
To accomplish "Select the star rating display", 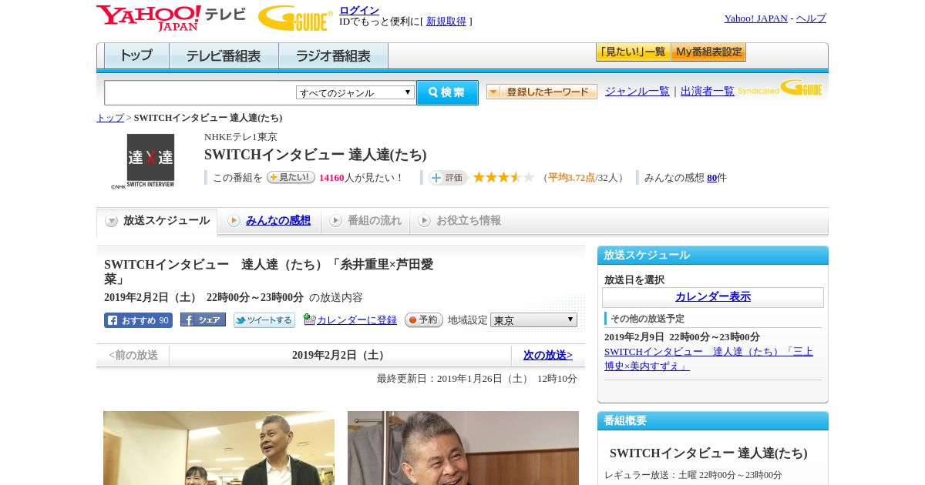I will tap(503, 178).
